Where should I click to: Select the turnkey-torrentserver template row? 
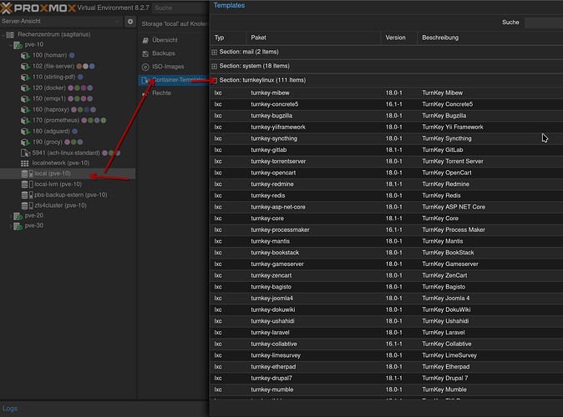[387, 161]
